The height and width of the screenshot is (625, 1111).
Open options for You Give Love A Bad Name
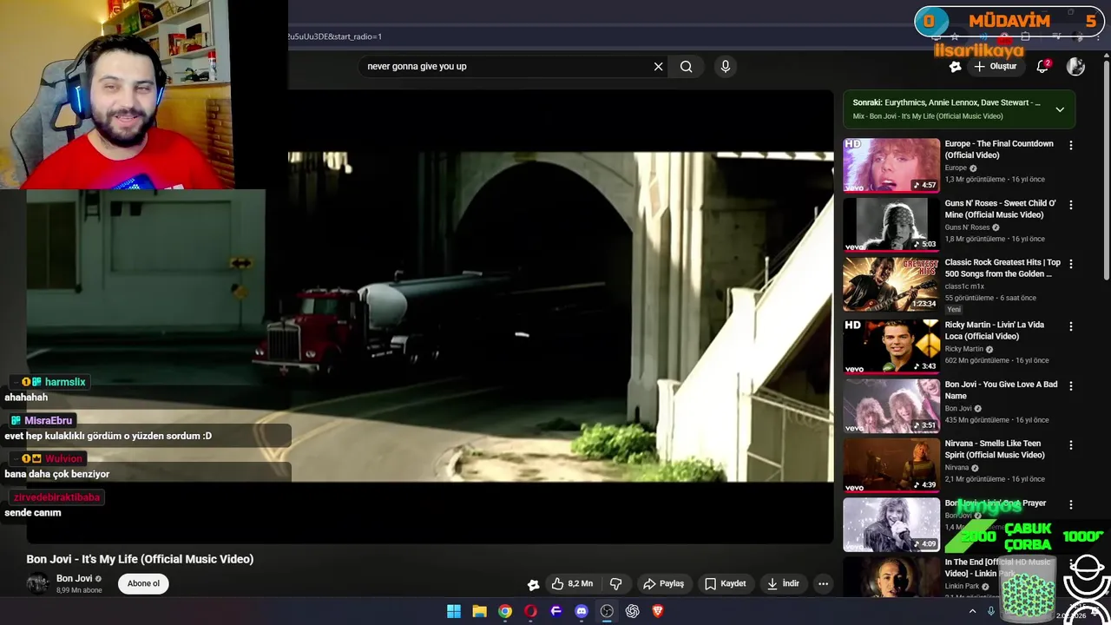pos(1070,385)
